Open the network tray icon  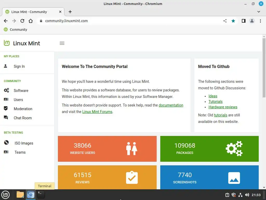click(240, 195)
